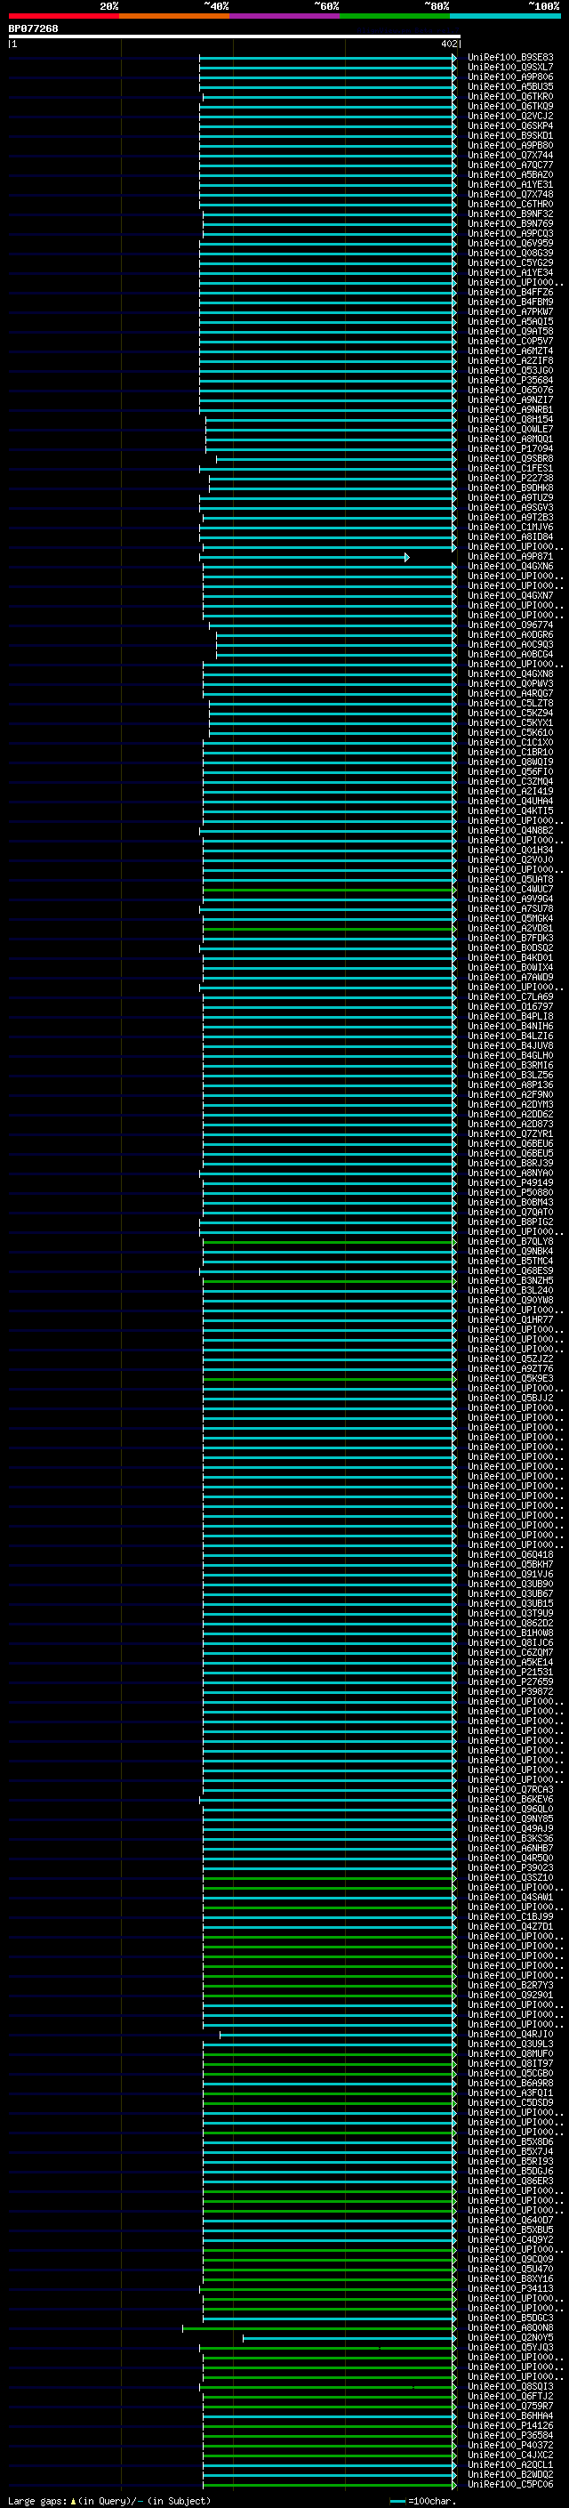Image resolution: width=569 pixels, height=2508 pixels.
Task: Click the short alignment arrow of A9P871 row
Action: pos(306,557)
